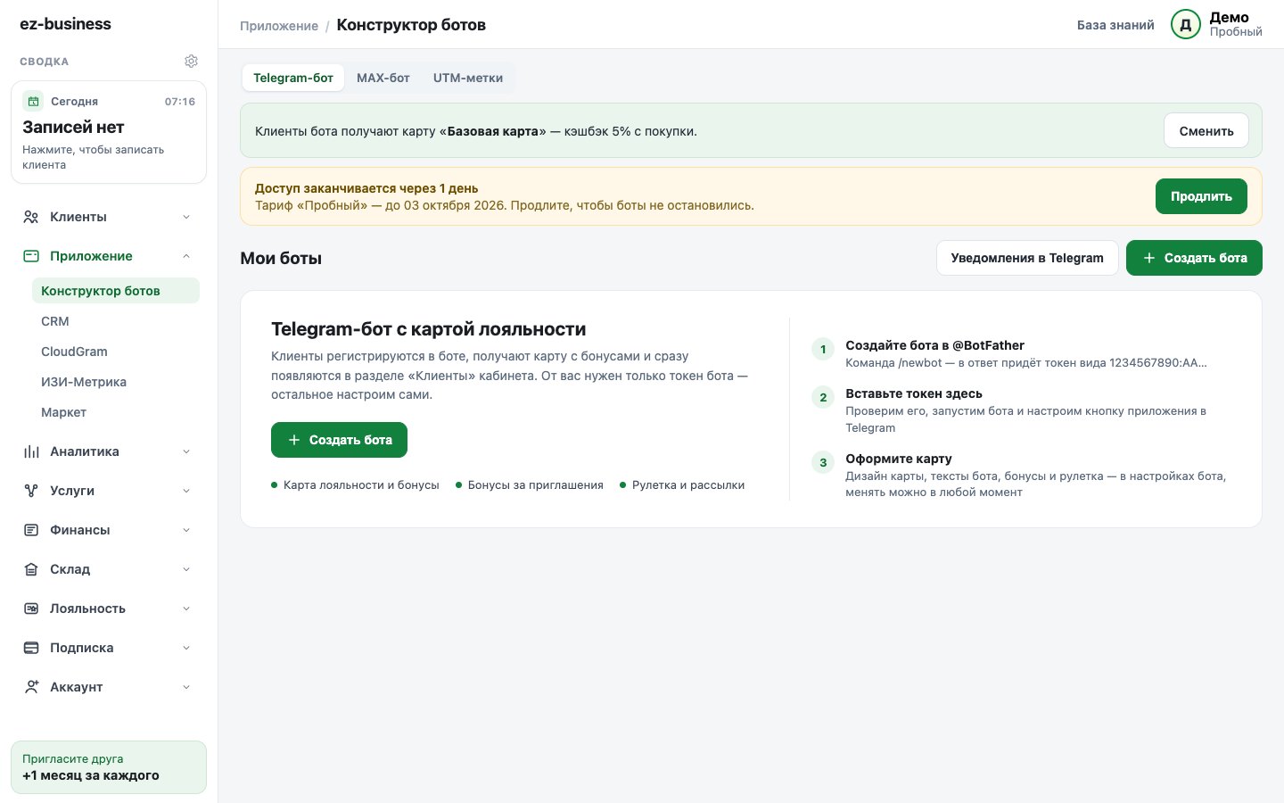Image resolution: width=1284 pixels, height=803 pixels.
Task: Expand the Лояльность section chevron
Action: coord(186,608)
